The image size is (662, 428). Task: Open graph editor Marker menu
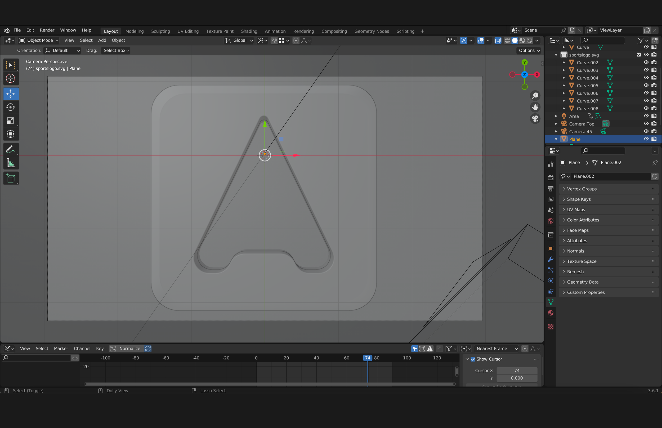point(61,349)
